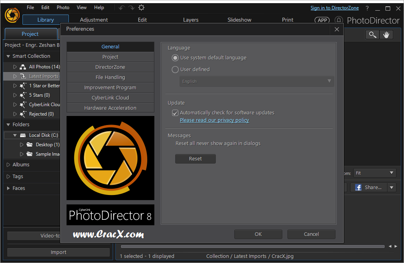This screenshot has width=404, height=263.
Task: Expand the Faces section
Action: click(x=8, y=188)
